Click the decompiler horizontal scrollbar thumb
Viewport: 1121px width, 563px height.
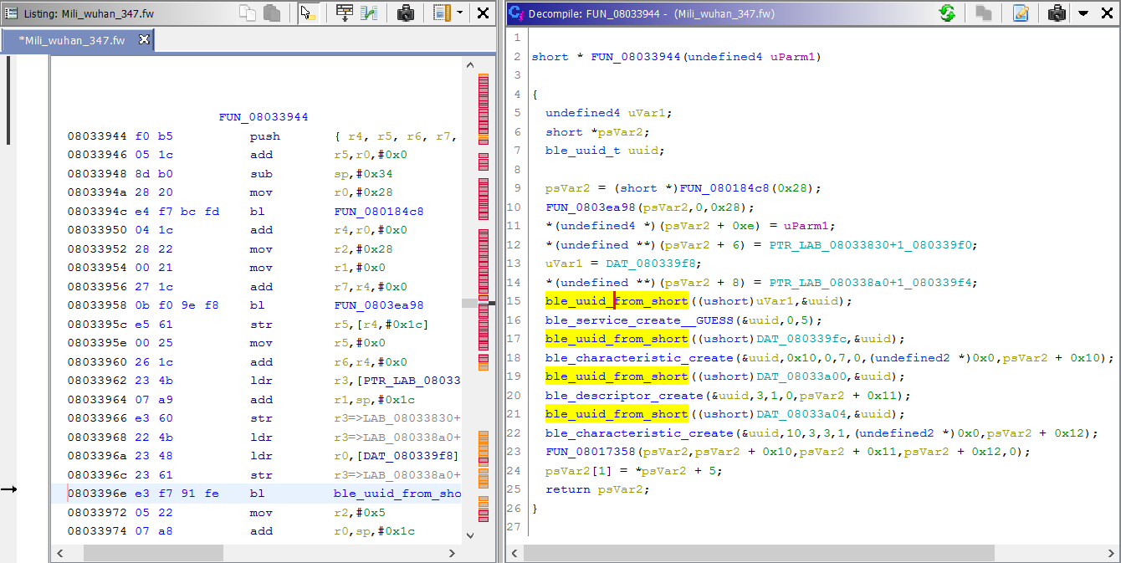pyautogui.click(x=760, y=553)
